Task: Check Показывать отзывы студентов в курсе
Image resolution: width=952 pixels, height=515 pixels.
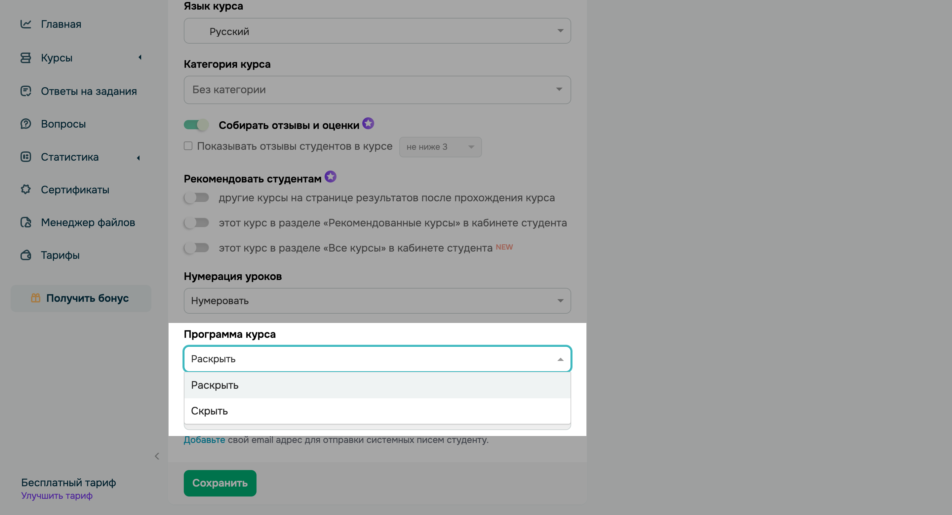Action: (188, 146)
